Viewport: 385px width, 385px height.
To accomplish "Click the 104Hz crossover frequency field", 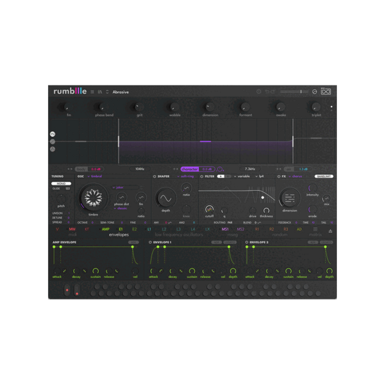I will [x=140, y=169].
